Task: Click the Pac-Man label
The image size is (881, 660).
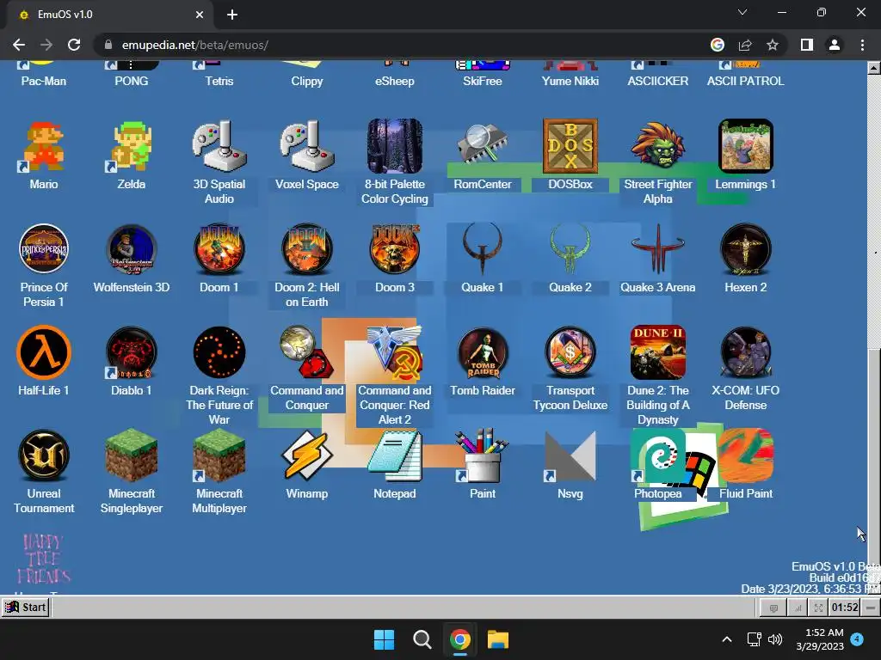Action: [44, 81]
